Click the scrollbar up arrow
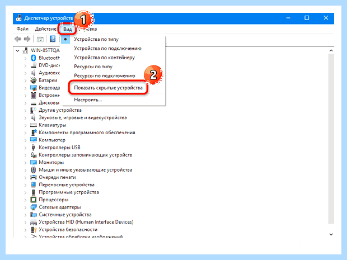347x260 pixels. (331, 50)
